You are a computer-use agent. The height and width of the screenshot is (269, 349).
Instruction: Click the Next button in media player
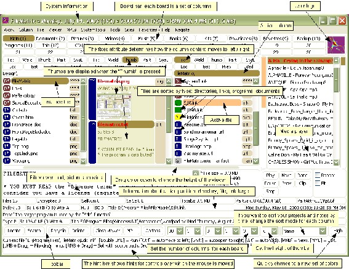click(286, 175)
